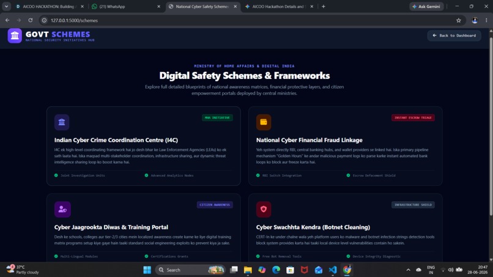Viewport: 493px width, 277px height.
Task: Click Ministry of Home Affairs & Digital India label
Action: tap(244, 66)
